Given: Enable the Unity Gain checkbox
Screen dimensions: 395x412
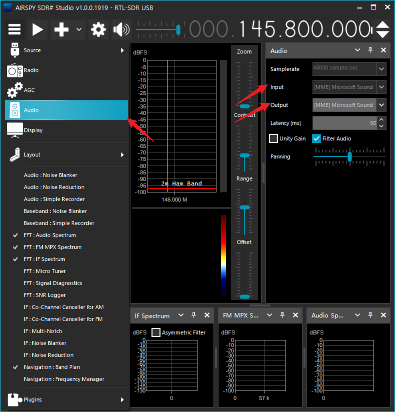Looking at the screenshot, I should (x=273, y=138).
